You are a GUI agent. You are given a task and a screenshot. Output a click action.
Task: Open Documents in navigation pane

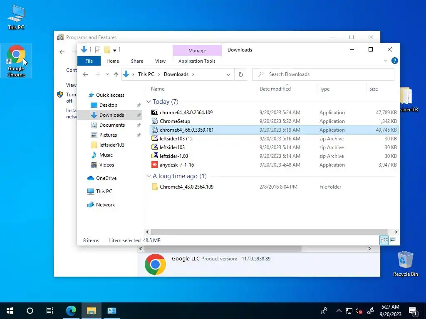coord(112,125)
